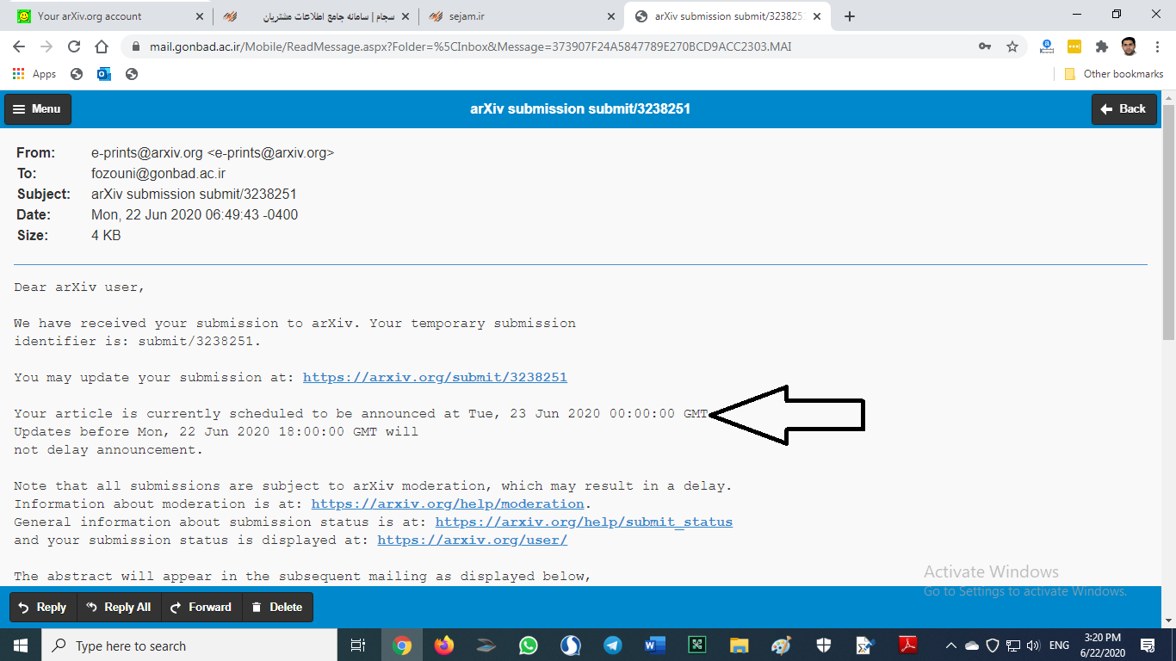Open a new browser tab
The image size is (1176, 661).
coord(850,16)
